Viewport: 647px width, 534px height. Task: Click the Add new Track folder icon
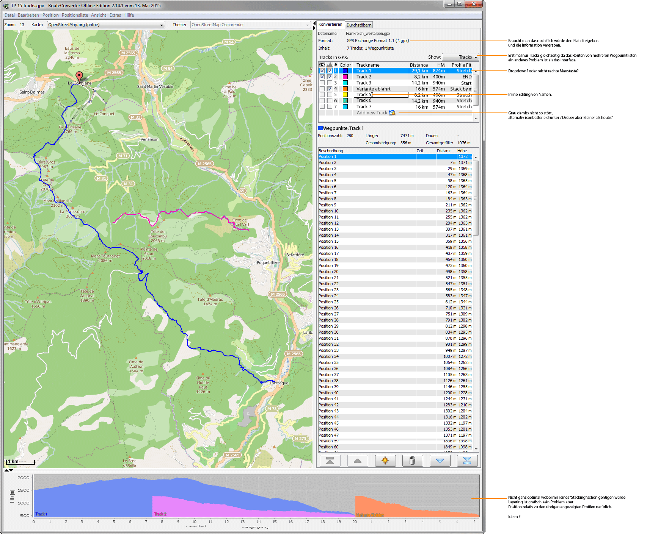pyautogui.click(x=392, y=113)
